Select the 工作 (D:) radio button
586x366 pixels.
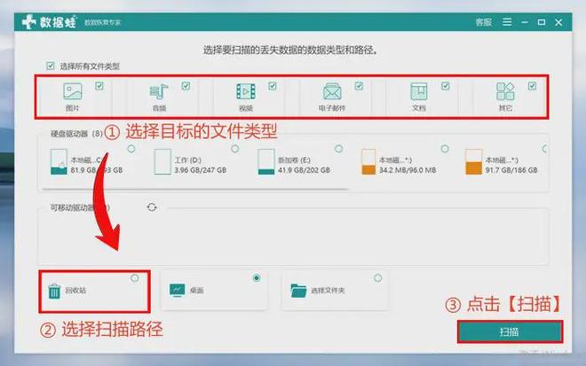click(x=234, y=149)
